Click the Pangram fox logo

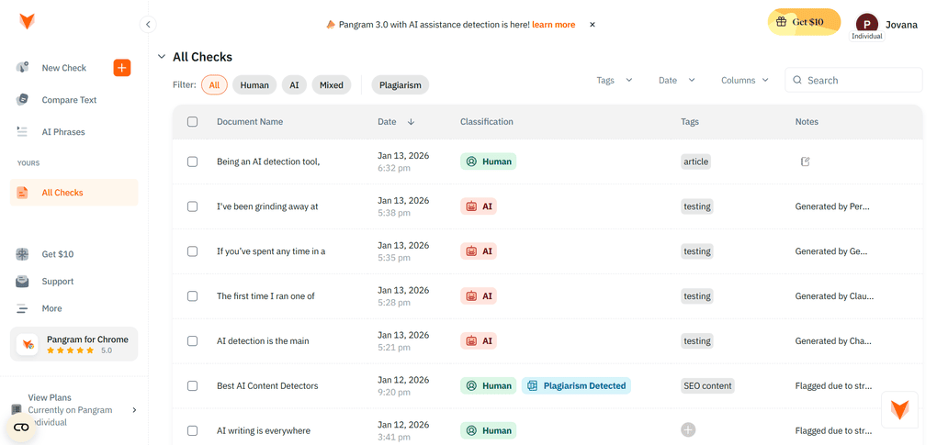pos(27,21)
